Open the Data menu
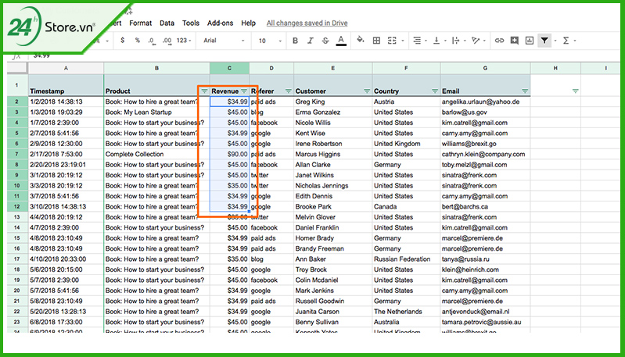Screen dimensions: 625x357 click(167, 23)
